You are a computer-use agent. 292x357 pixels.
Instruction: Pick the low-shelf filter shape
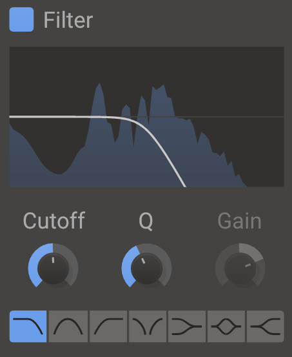point(187,326)
